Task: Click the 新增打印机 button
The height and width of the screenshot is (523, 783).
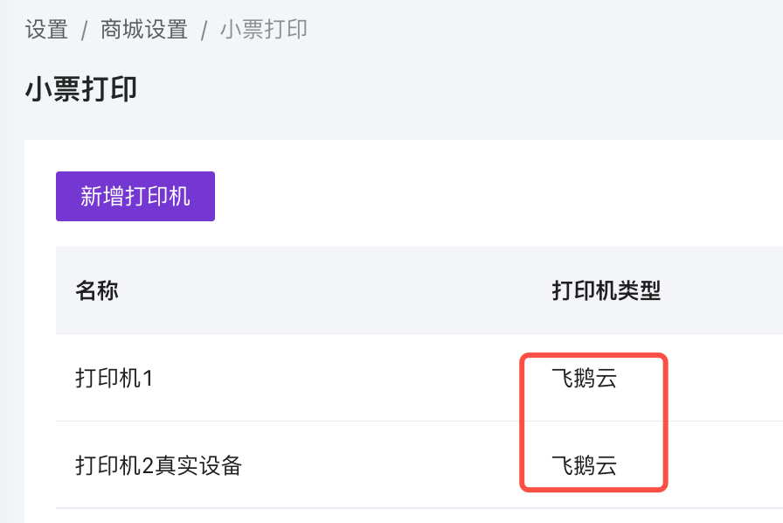Action: (135, 196)
